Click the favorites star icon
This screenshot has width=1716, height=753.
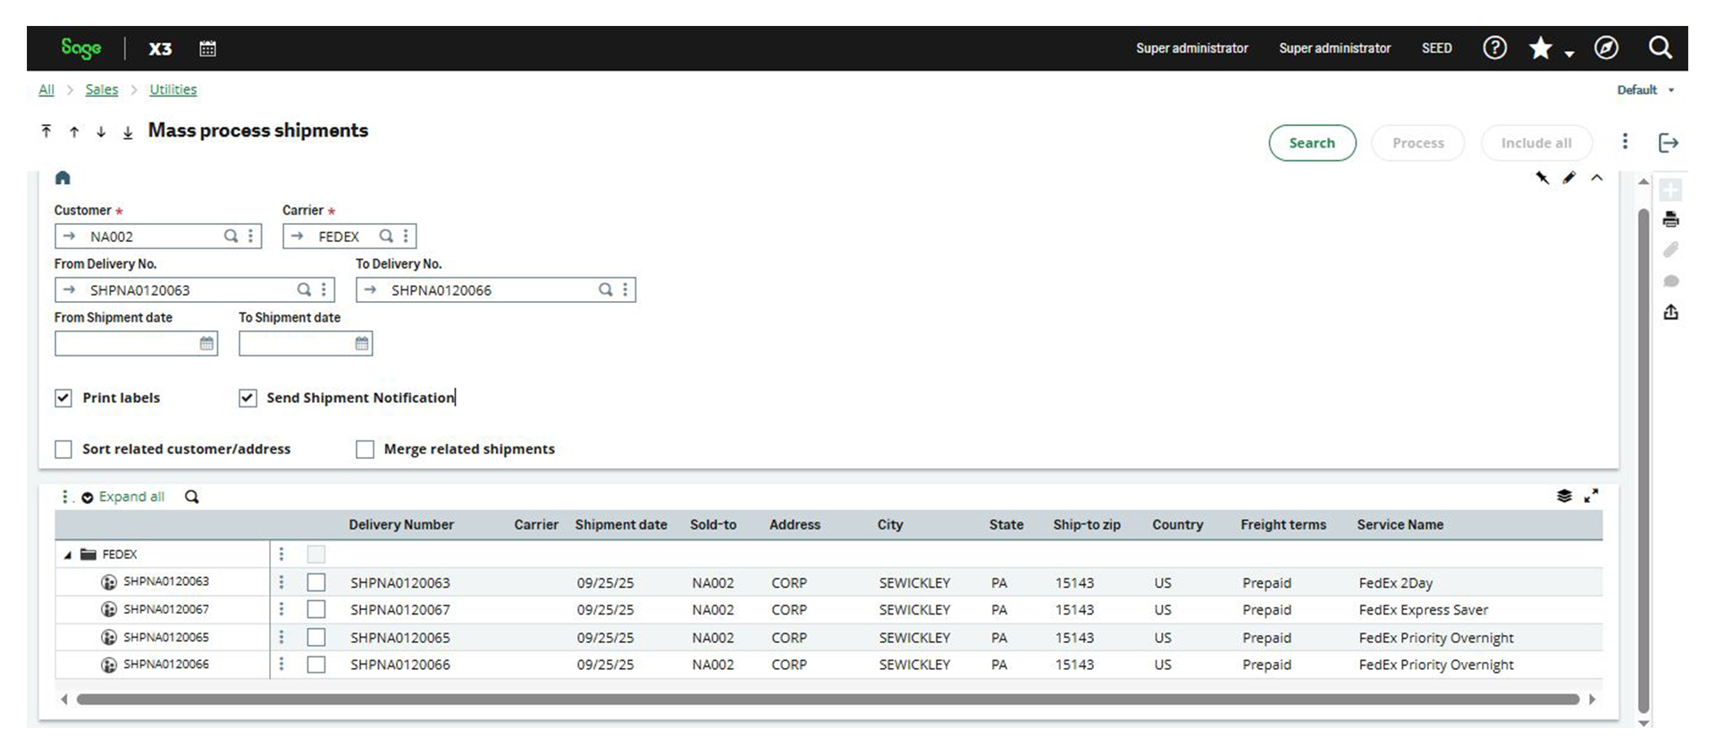[1540, 48]
